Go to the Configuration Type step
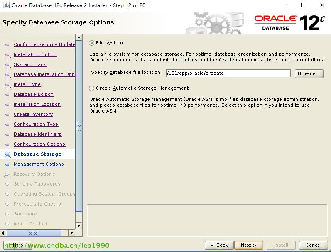The height and width of the screenshot is (252, 331). click(36, 124)
